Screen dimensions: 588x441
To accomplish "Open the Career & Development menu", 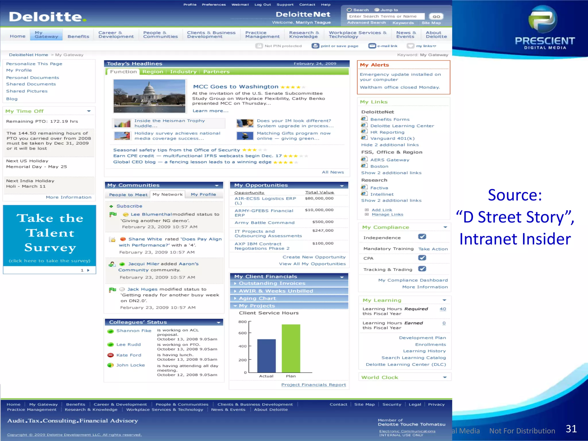I will (x=116, y=34).
